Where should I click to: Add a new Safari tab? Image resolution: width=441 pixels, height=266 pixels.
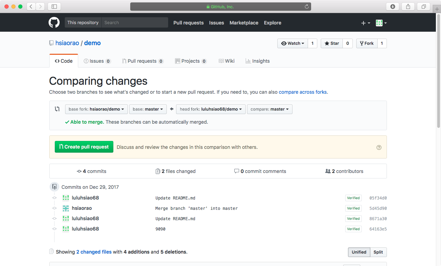click(437, 9)
